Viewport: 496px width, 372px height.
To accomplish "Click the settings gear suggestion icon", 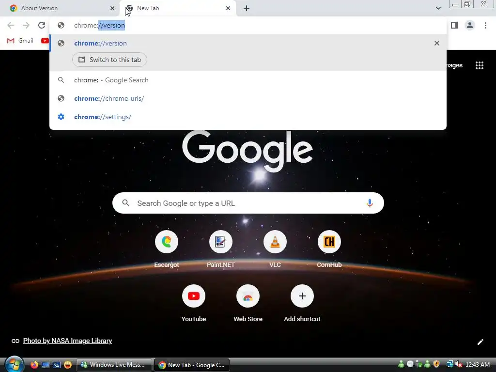I will pos(61,117).
